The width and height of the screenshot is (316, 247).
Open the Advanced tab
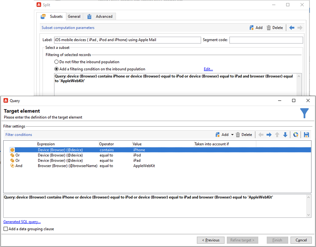click(x=100, y=16)
